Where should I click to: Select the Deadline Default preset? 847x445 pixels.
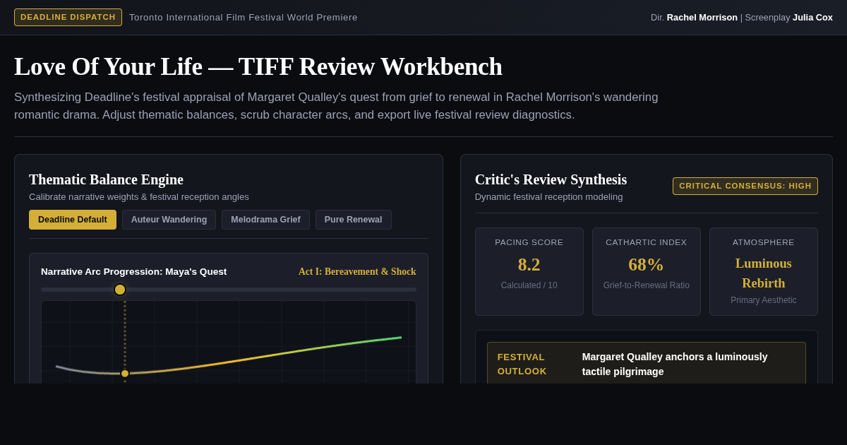73,220
